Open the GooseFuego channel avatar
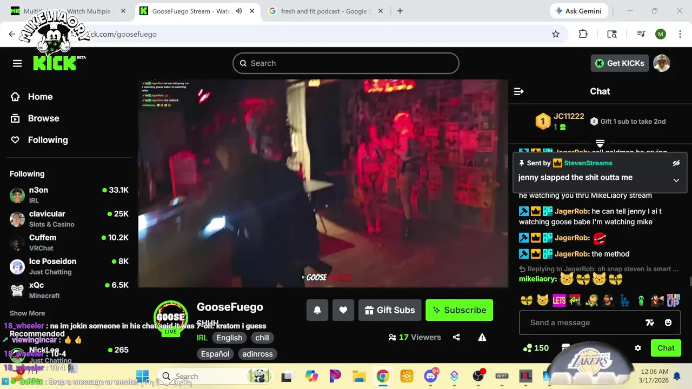Viewport: 692px width, 389px height. [171, 318]
